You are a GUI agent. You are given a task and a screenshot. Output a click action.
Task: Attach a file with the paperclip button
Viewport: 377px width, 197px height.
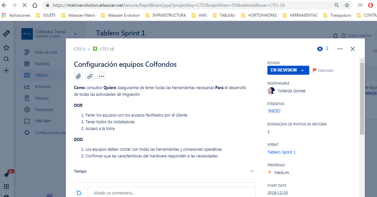point(78,76)
